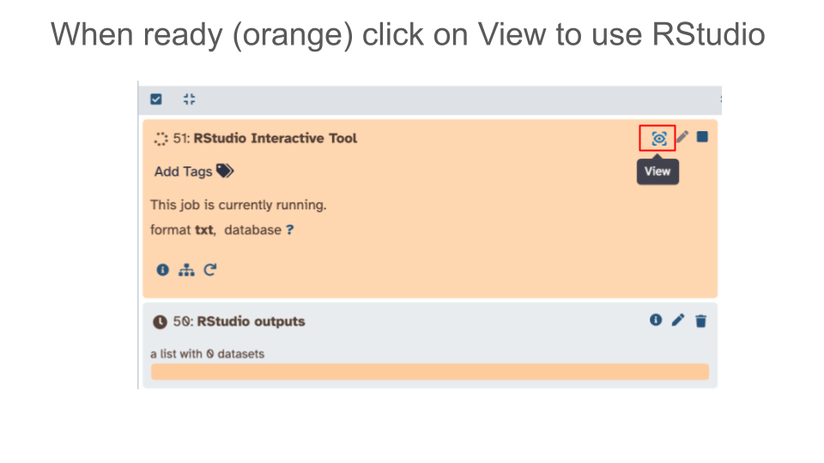
Task: Click the clock status icon on item 50
Action: (x=160, y=322)
